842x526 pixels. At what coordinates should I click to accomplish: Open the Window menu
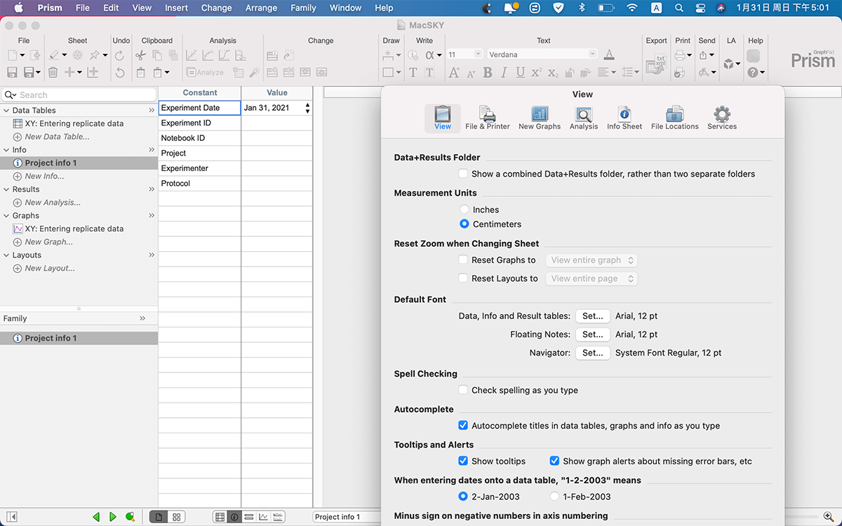(x=345, y=8)
